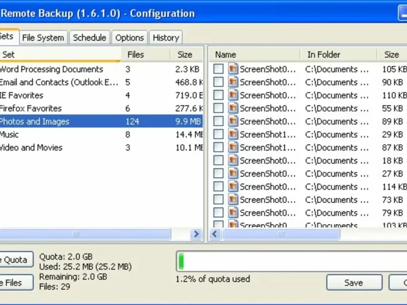Click file icon in the 89 KB row
The width and height of the screenshot is (407, 305).
click(233, 121)
